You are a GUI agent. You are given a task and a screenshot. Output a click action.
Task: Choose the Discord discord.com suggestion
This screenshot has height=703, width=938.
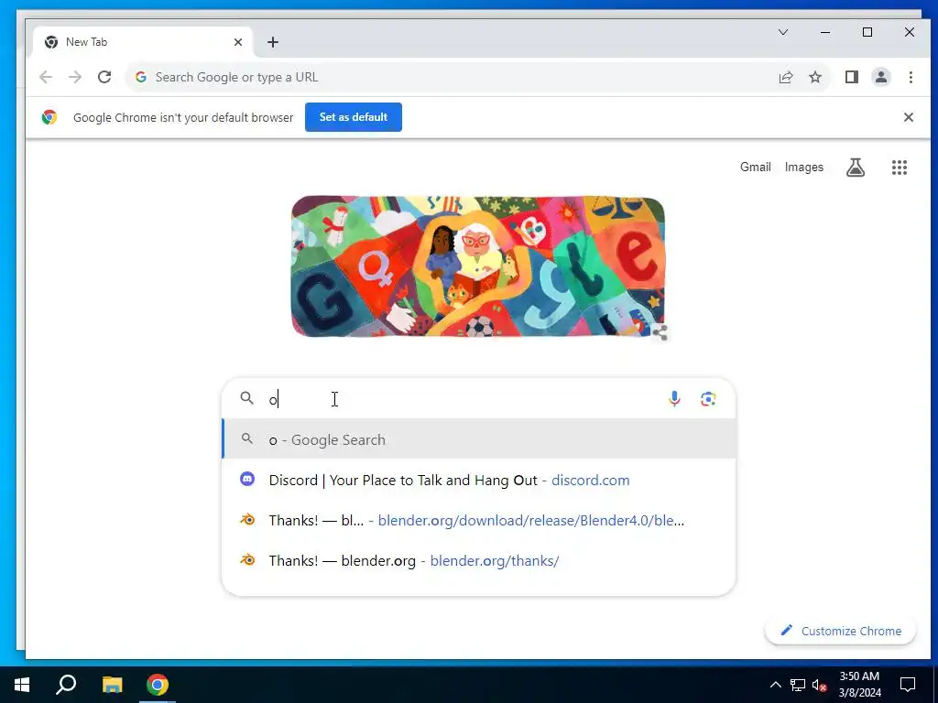[478, 480]
